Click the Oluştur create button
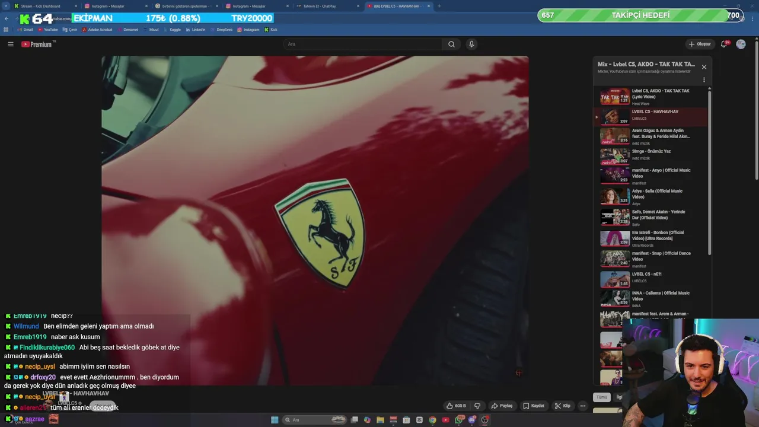Screen dimensions: 759x427 pyautogui.click(x=700, y=44)
